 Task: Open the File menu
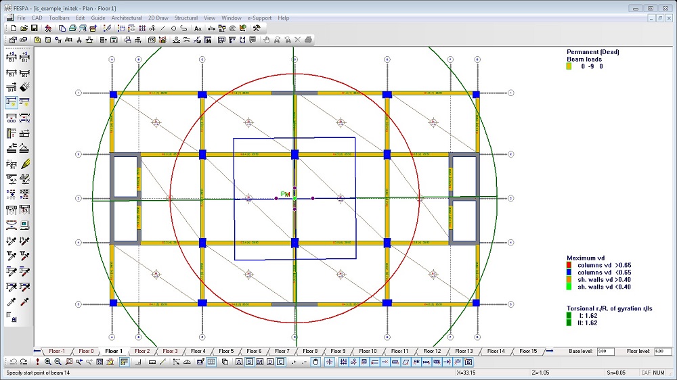[x=21, y=18]
